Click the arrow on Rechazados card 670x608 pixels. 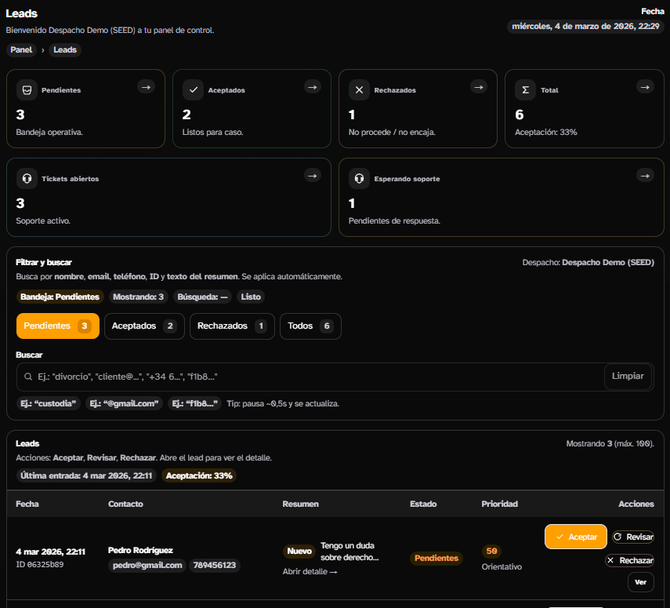(478, 87)
